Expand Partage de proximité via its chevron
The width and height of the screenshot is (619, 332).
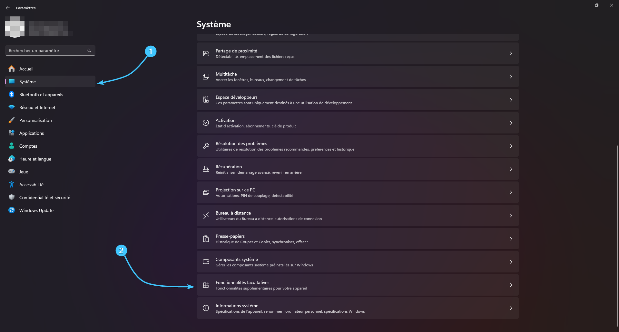511,53
